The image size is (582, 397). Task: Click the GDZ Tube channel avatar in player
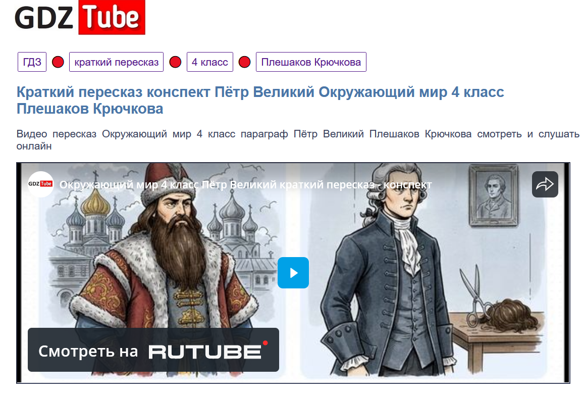pyautogui.click(x=41, y=184)
